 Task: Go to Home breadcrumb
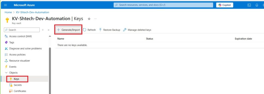8,12
